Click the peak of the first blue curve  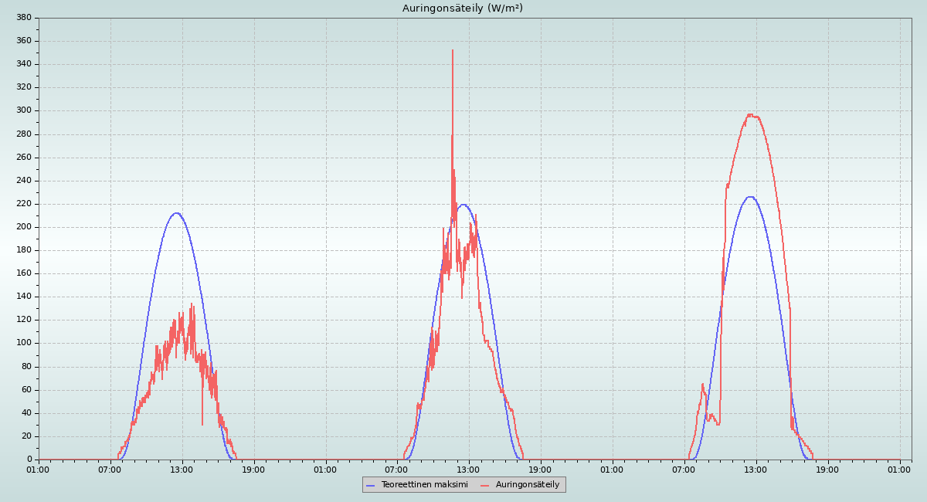[176, 213]
